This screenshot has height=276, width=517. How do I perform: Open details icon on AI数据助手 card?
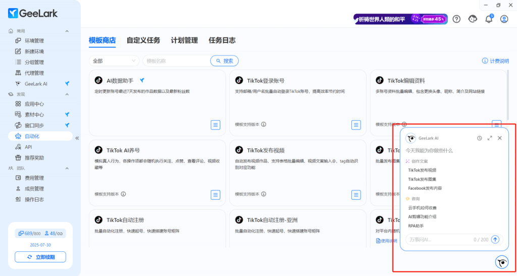tap(216, 125)
